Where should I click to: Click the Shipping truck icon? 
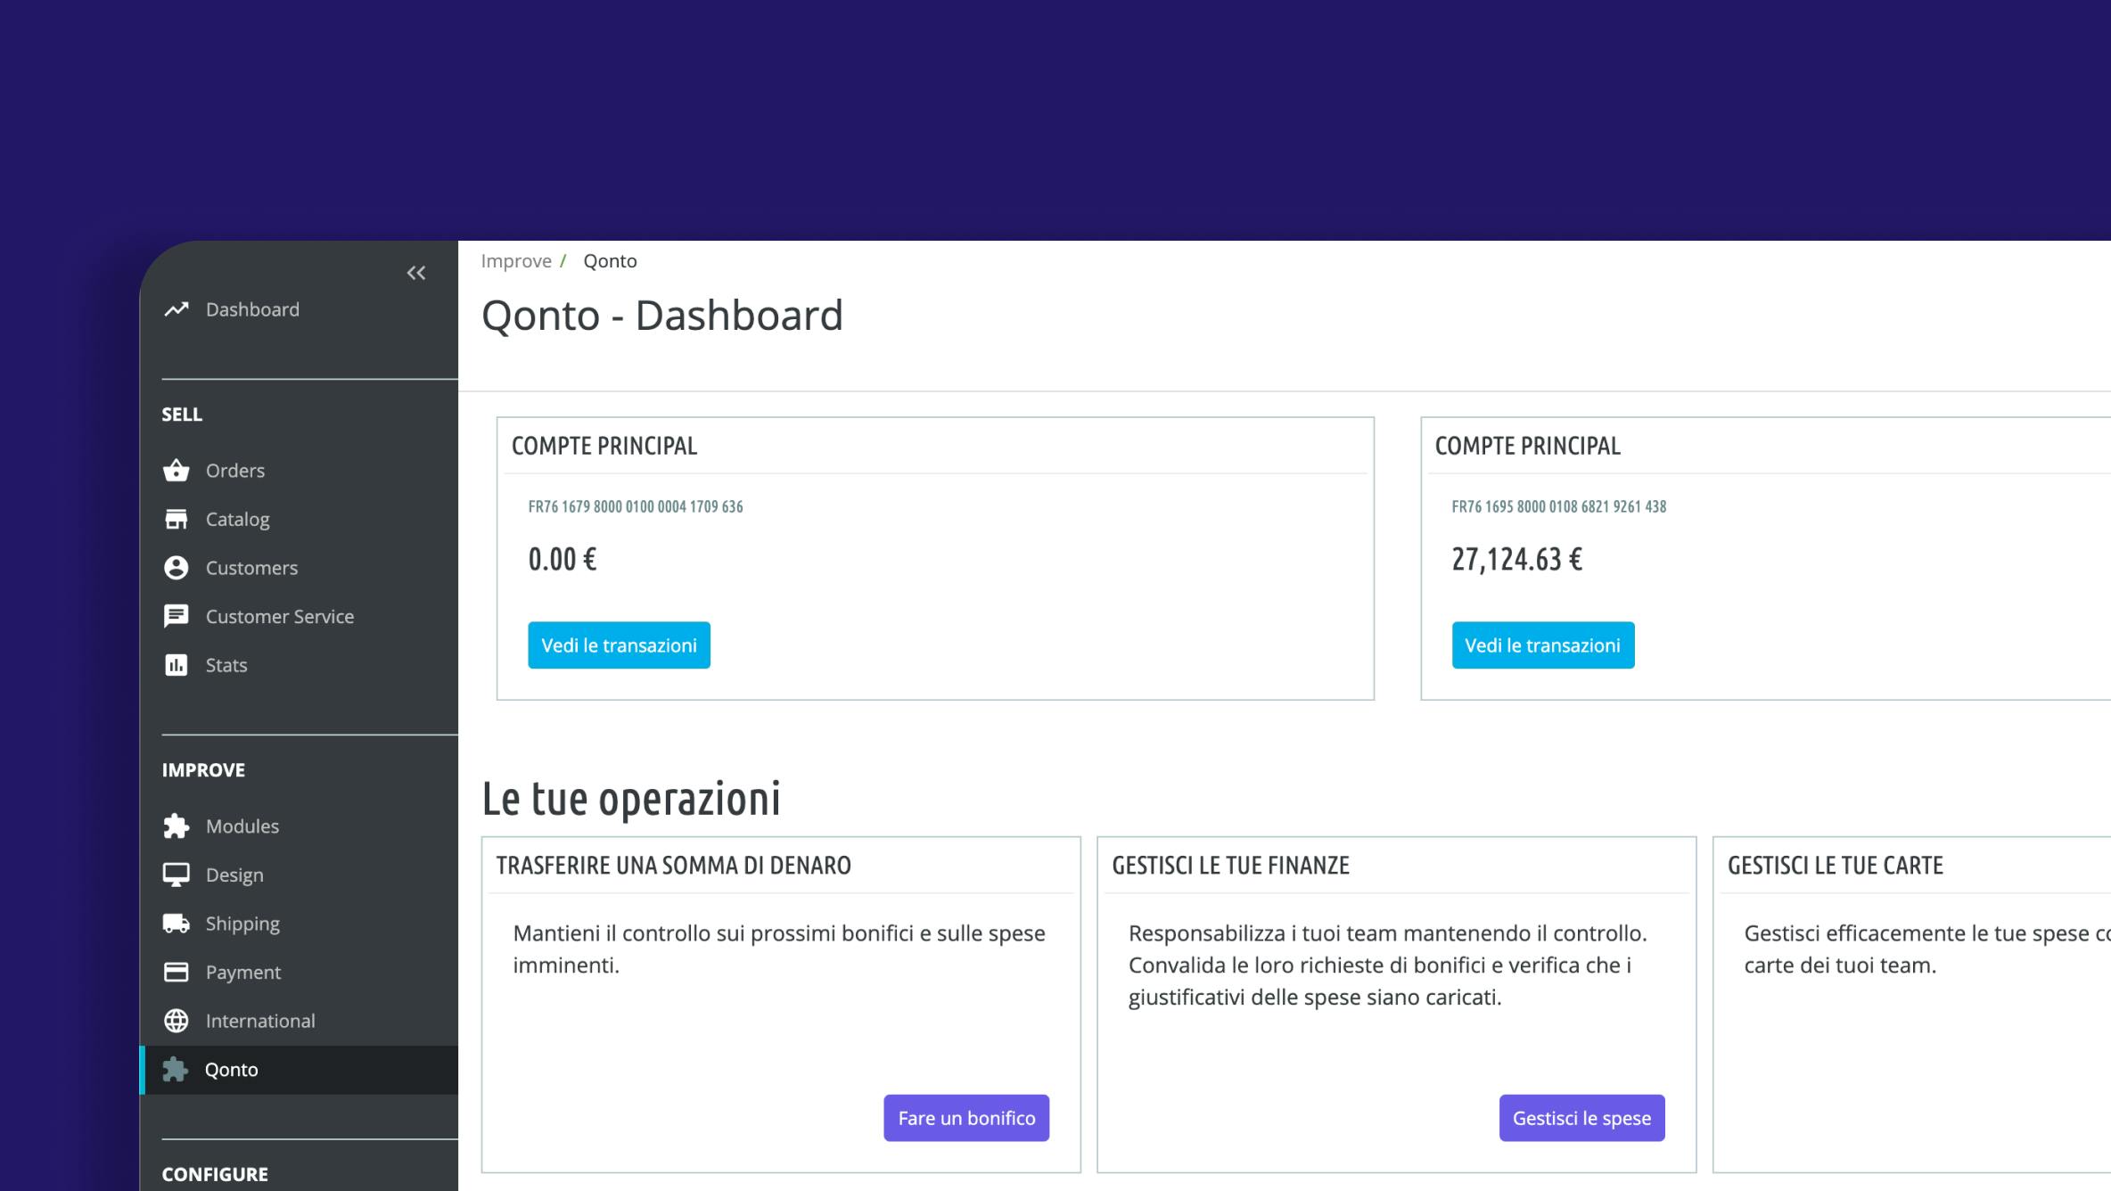177,924
